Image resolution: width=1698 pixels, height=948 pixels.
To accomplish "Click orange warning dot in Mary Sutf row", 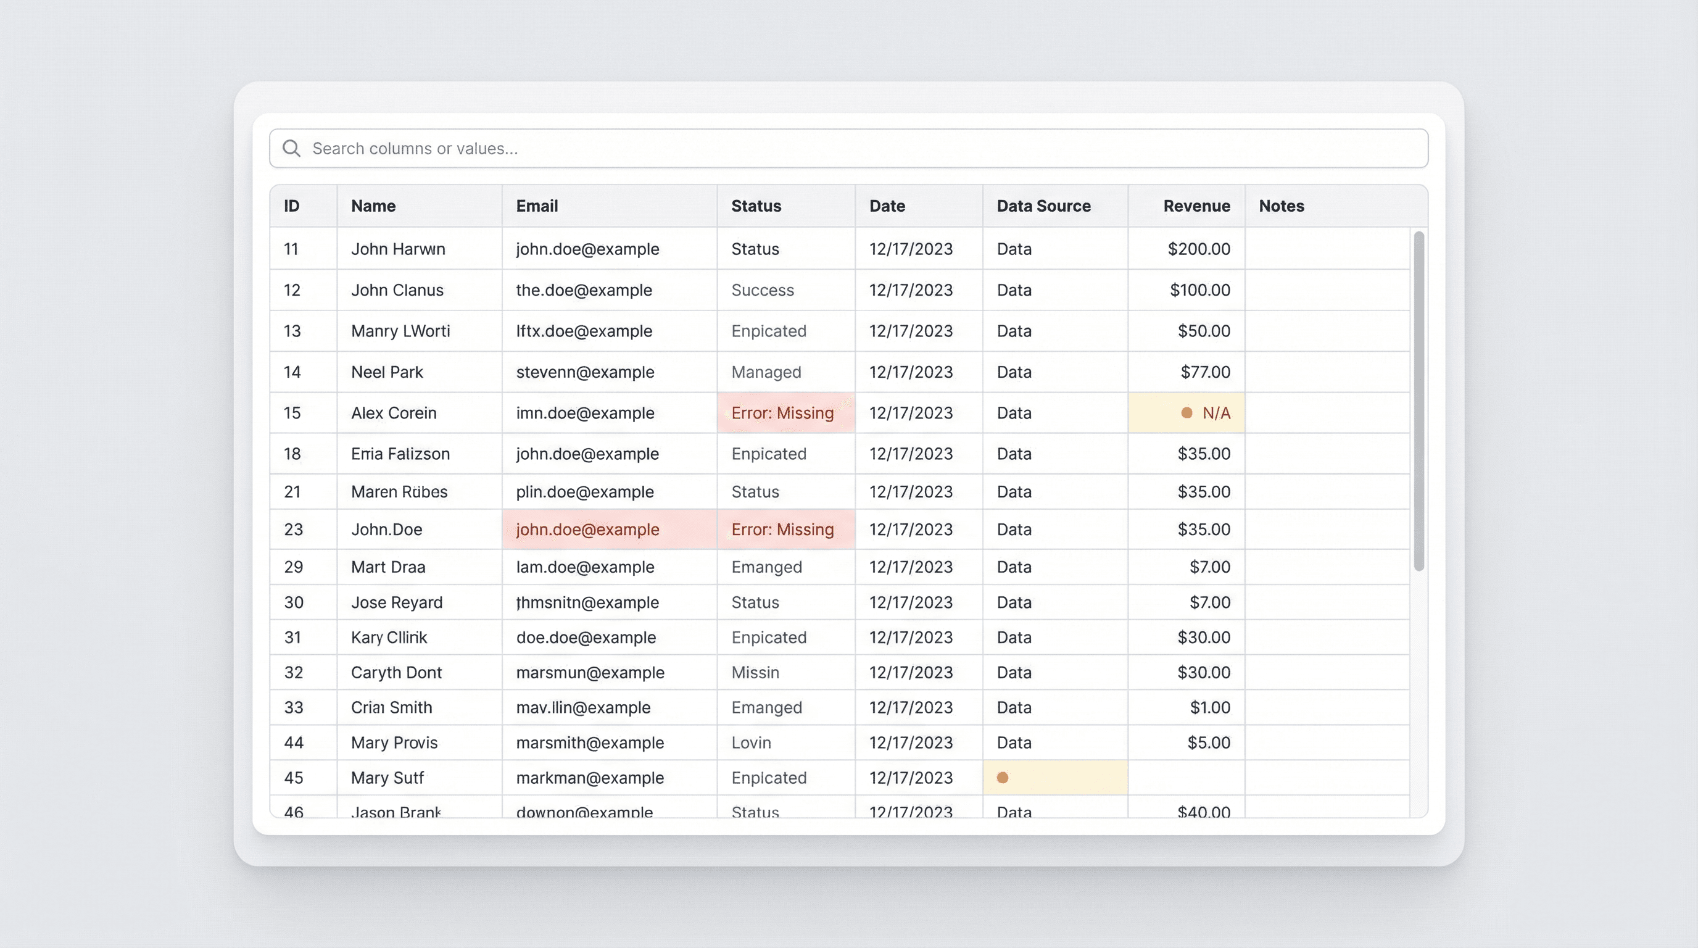I will coord(1003,778).
